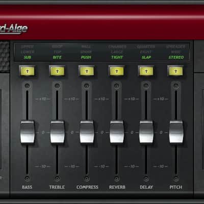Click the yellow mode button above Treble fader

[57, 71]
